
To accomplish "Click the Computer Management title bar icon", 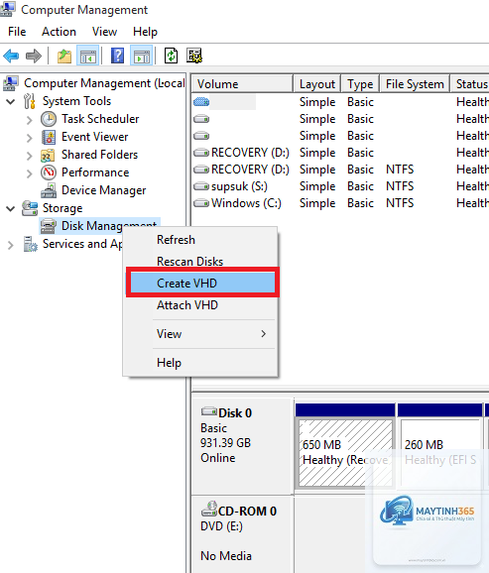I will (7, 10).
